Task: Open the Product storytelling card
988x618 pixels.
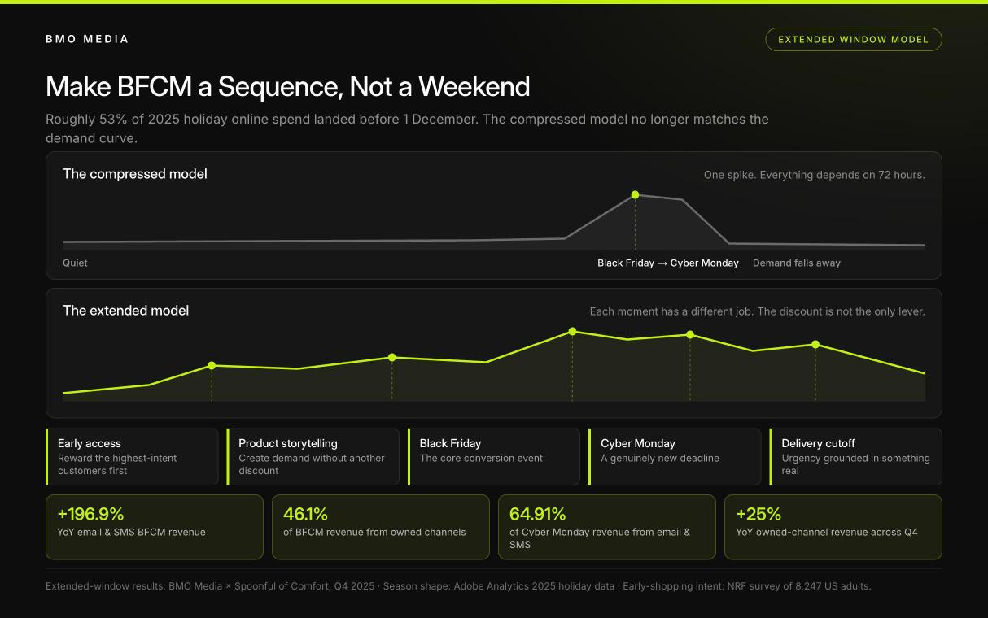Action: pos(313,457)
